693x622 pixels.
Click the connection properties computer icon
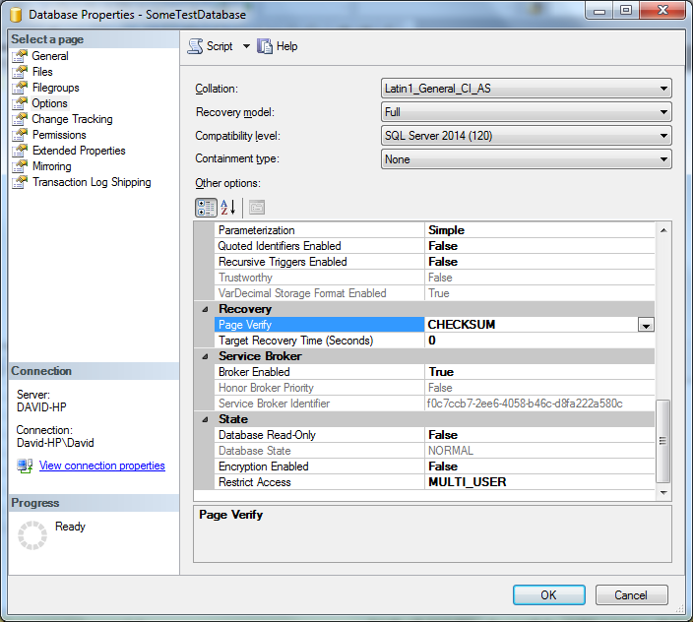(x=25, y=466)
